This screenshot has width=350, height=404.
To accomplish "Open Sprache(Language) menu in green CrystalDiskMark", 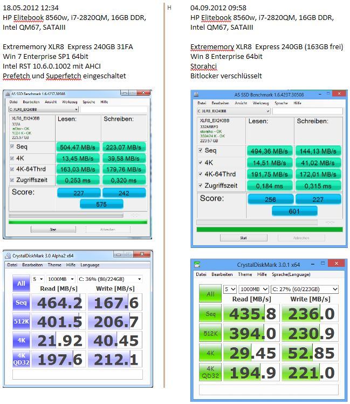I will [291, 274].
